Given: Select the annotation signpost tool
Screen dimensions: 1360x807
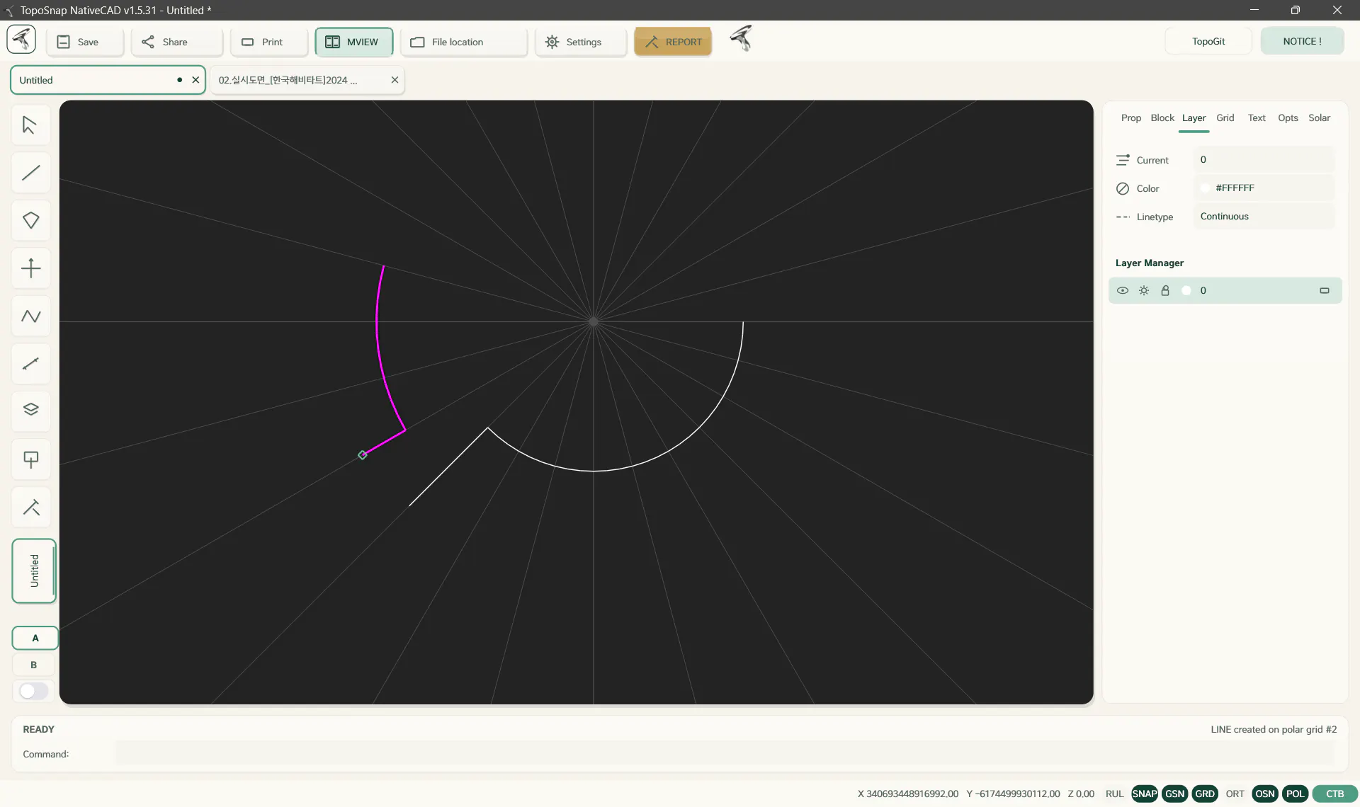Looking at the screenshot, I should pyautogui.click(x=30, y=459).
